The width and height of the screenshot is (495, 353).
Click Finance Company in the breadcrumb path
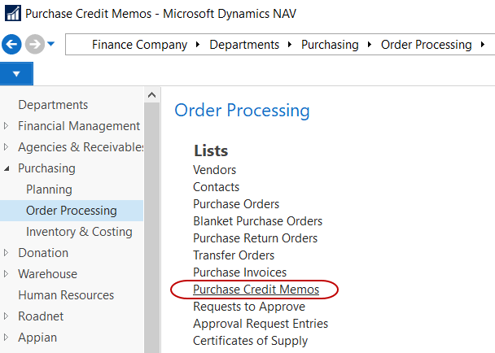(139, 45)
